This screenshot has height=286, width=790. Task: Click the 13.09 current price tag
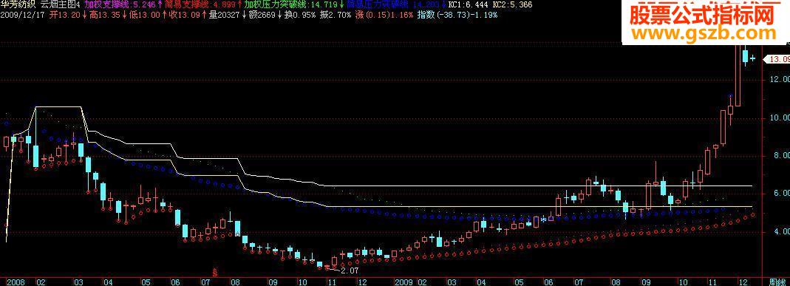tap(777, 59)
